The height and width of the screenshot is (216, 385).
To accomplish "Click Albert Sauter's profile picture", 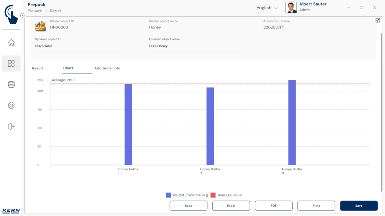I will [291, 8].
